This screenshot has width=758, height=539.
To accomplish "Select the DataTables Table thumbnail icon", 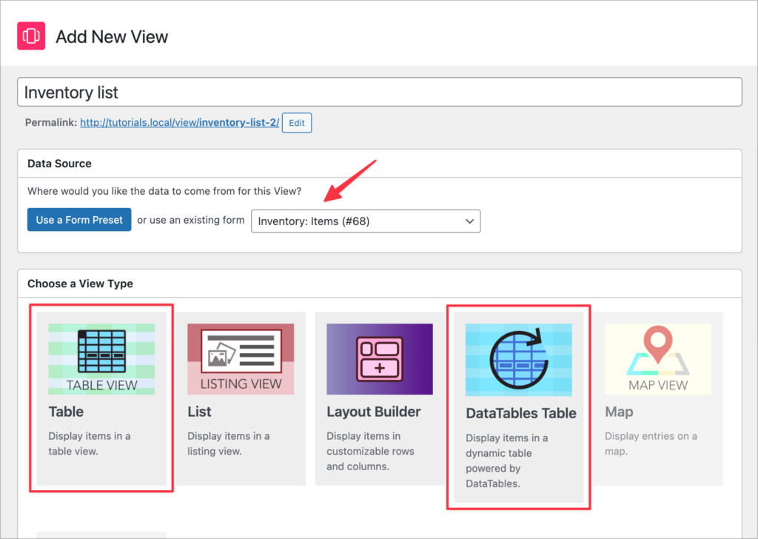I will [519, 360].
